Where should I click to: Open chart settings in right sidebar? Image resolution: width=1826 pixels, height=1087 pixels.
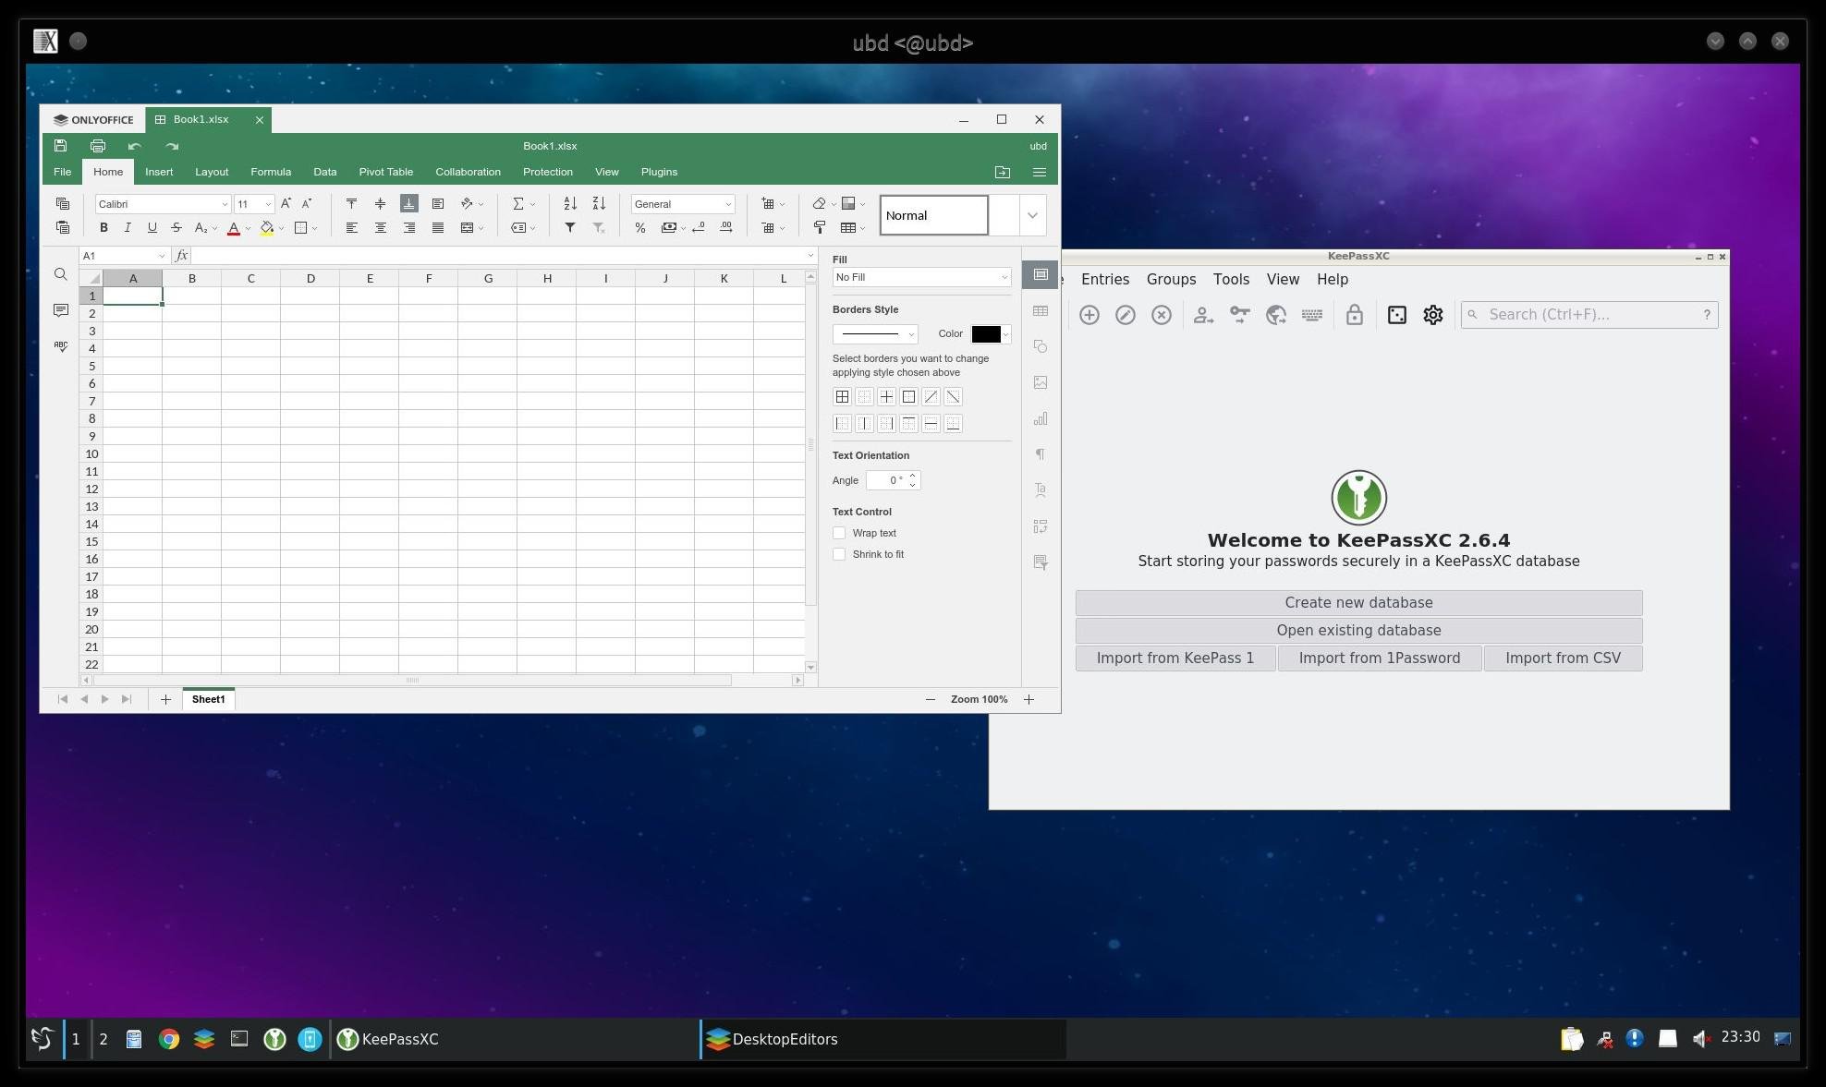[1041, 418]
